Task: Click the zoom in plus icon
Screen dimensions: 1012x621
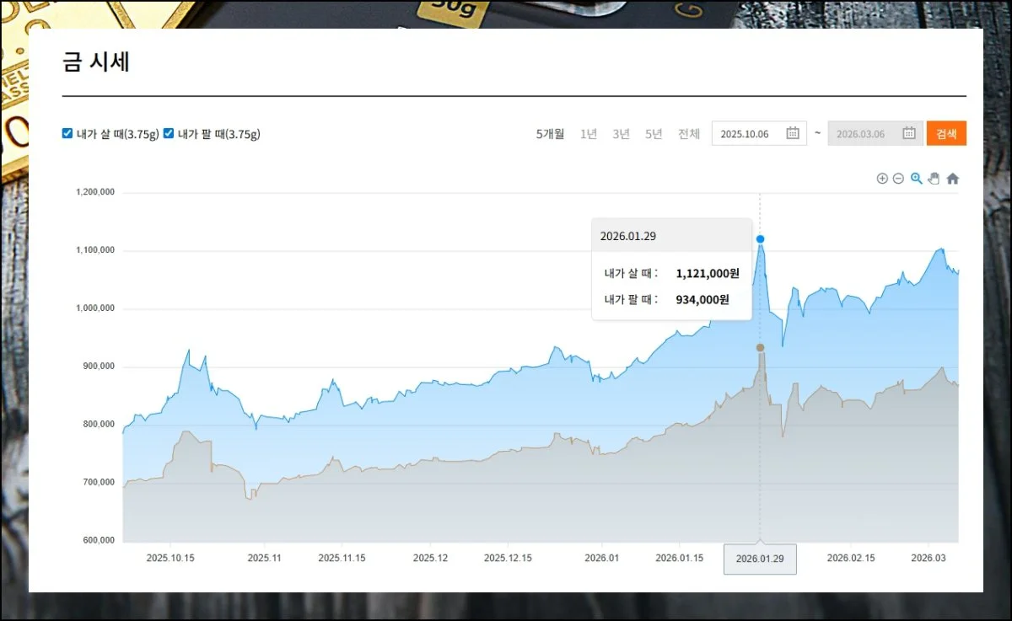Action: 882,179
